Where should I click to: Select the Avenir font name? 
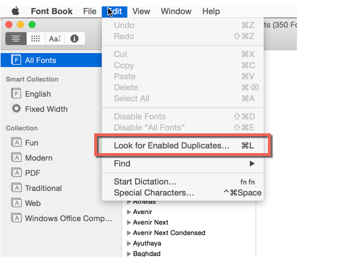[x=142, y=212]
